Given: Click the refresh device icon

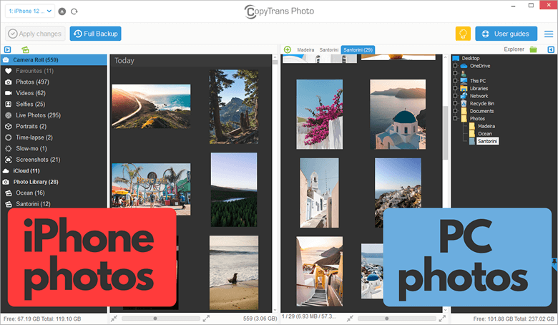Looking at the screenshot, I should point(74,11).
